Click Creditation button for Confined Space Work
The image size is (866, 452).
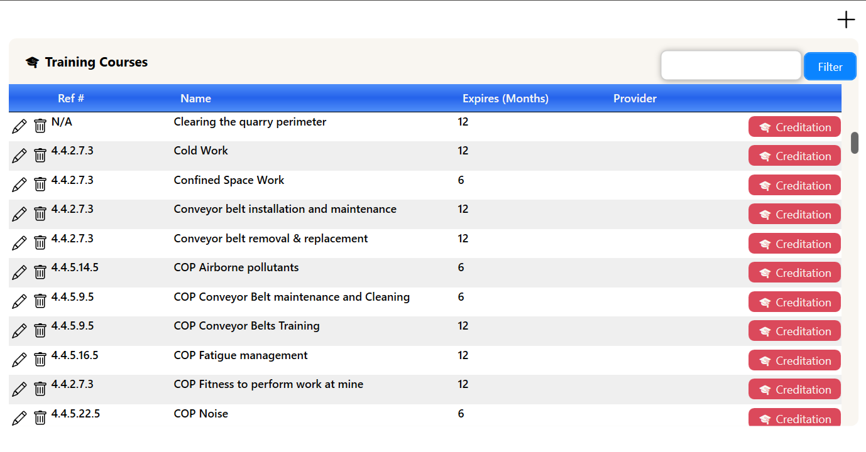coord(794,185)
